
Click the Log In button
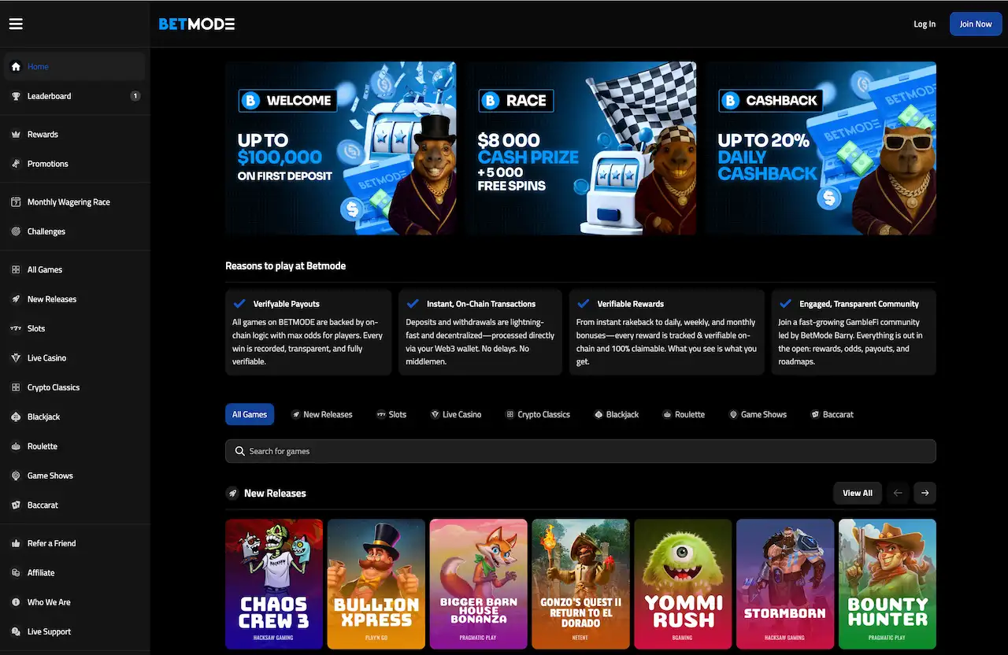pos(925,24)
